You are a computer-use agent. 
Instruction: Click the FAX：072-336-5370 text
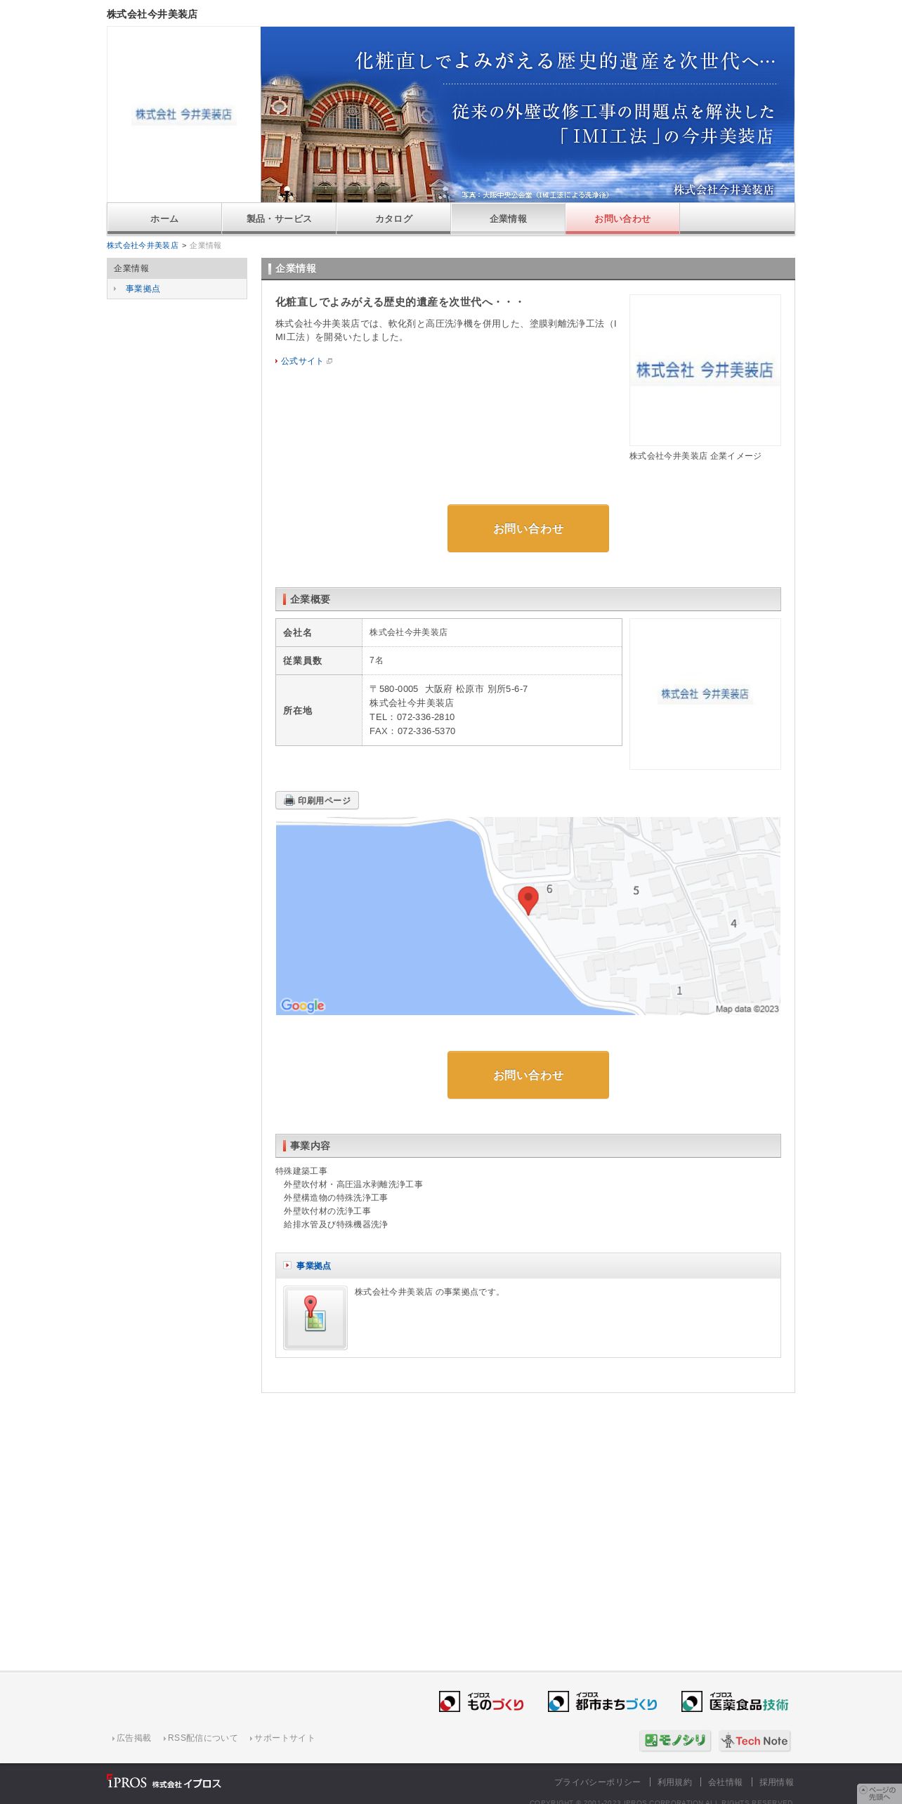(x=412, y=731)
